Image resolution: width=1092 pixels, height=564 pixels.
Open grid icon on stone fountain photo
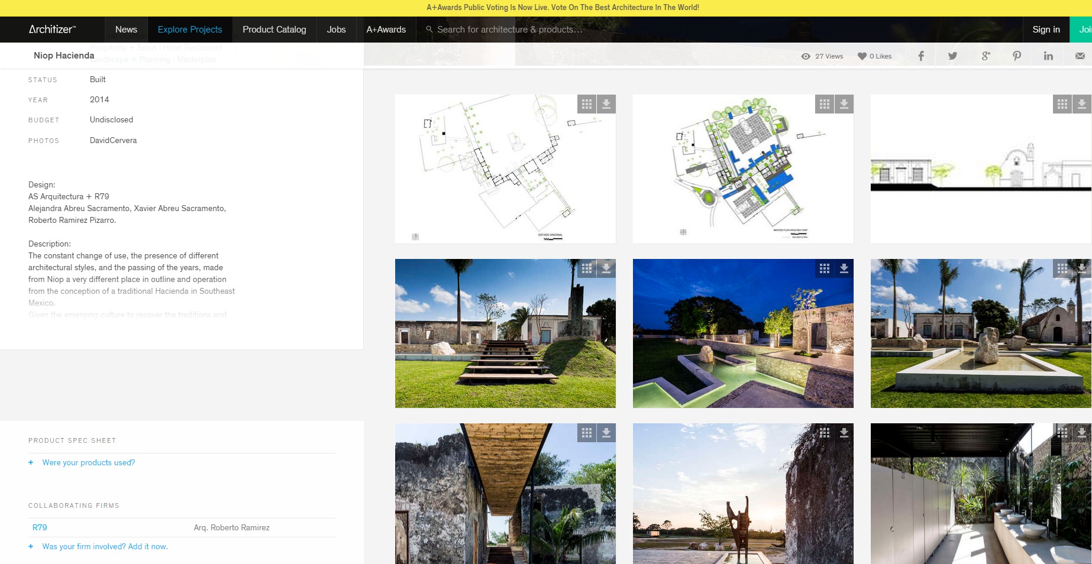1062,268
